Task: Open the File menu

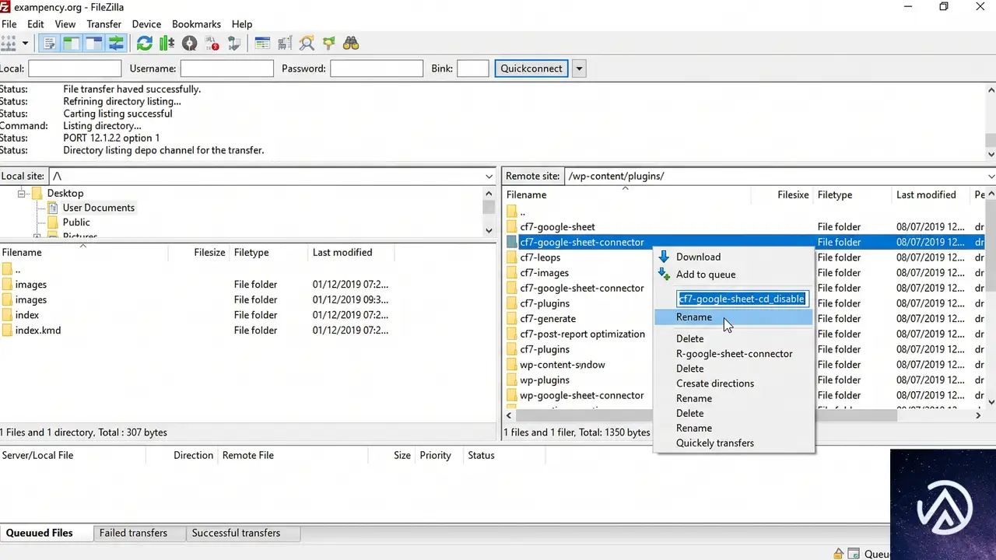Action: 9,24
